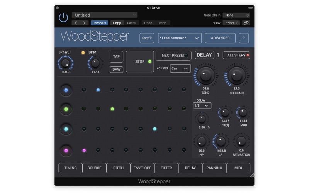Image resolution: width=309 pixels, height=193 pixels.
Task: Click the TAP tempo button
Action: coord(117,56)
